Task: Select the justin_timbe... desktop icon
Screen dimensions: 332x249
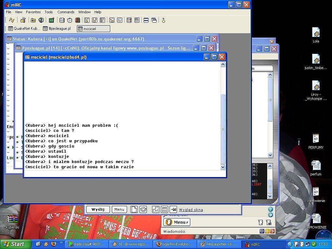Action: [316, 62]
